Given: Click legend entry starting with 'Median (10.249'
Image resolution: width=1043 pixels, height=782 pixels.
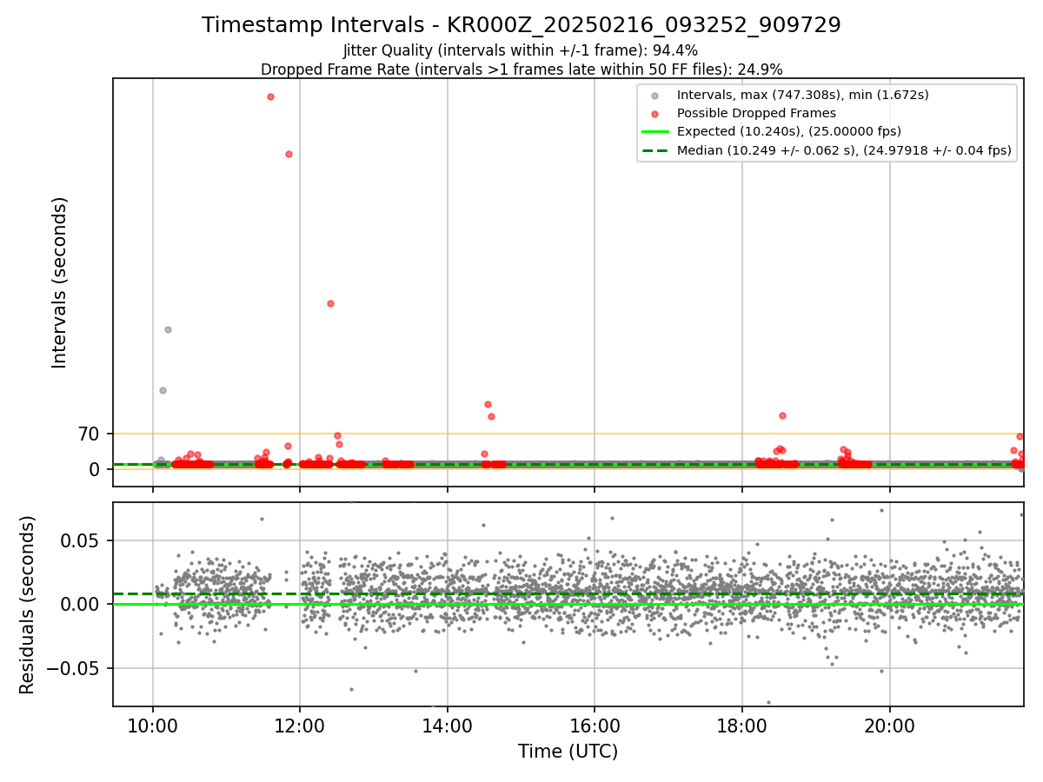Looking at the screenshot, I should (844, 150).
